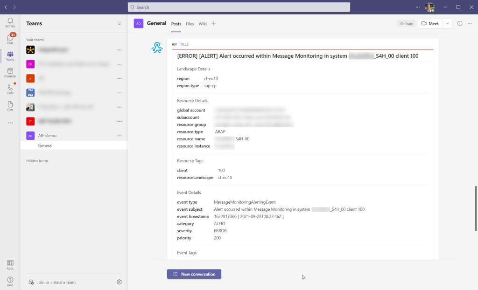Select the Teams sidebar icon

click(x=10, y=56)
